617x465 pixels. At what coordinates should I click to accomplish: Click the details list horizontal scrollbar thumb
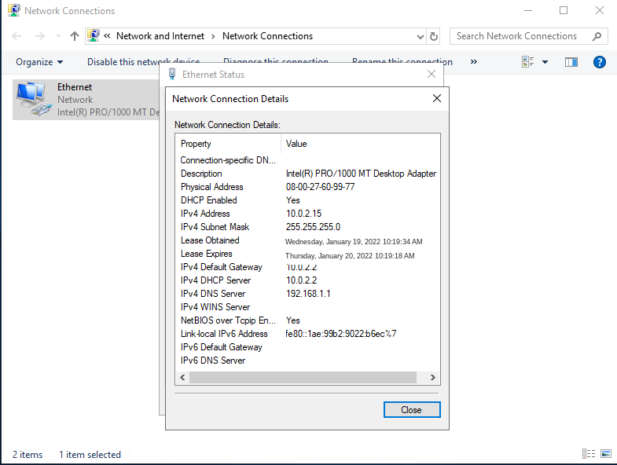coord(303,377)
